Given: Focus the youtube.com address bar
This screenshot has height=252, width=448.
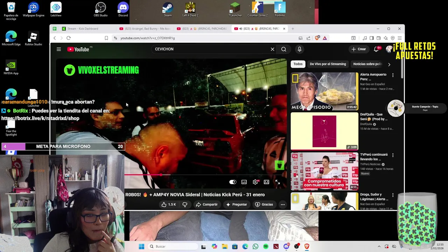Looking at the screenshot, I should [x=206, y=38].
